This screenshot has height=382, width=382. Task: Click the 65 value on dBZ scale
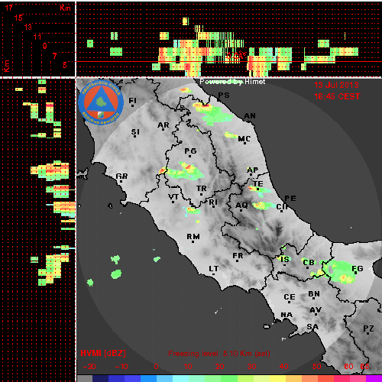tap(364, 367)
